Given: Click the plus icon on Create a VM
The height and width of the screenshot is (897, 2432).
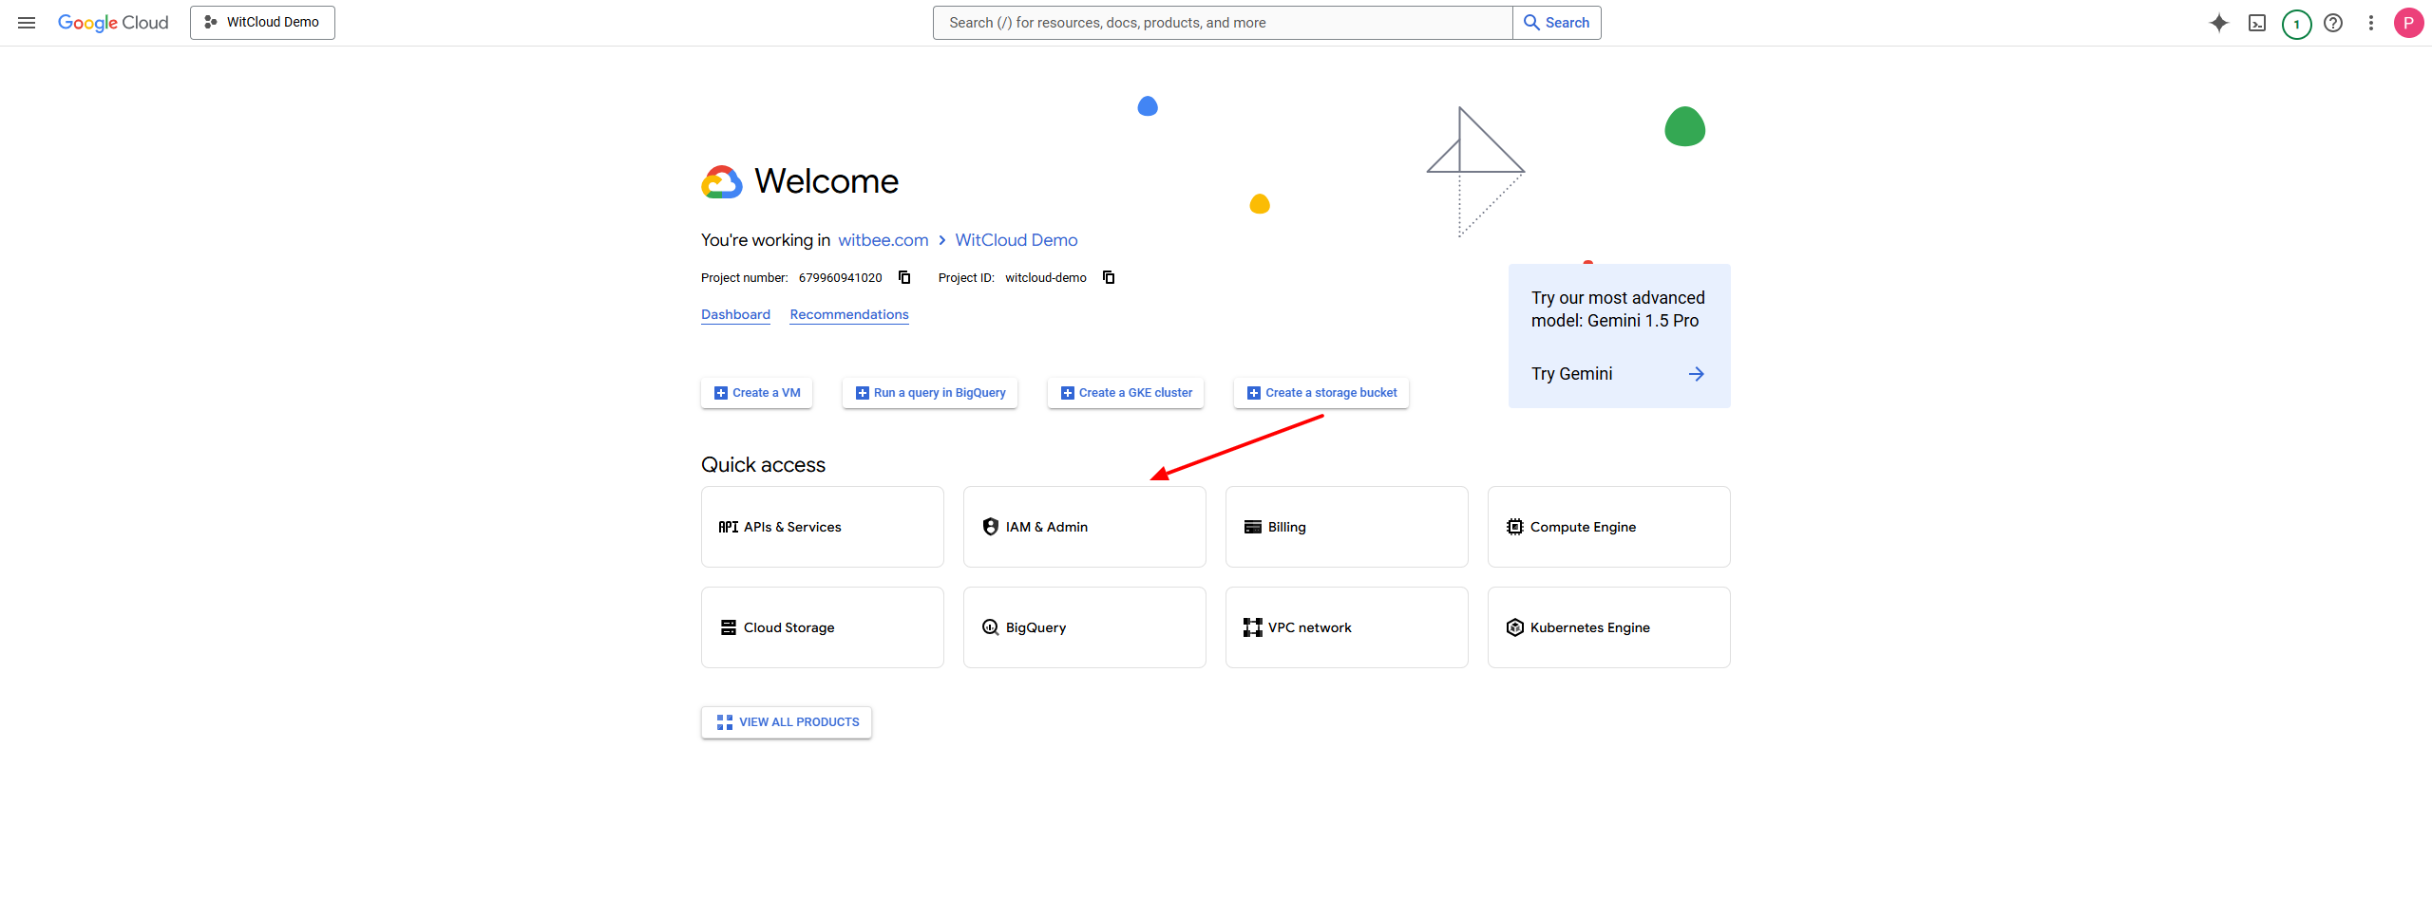Looking at the screenshot, I should point(721,393).
